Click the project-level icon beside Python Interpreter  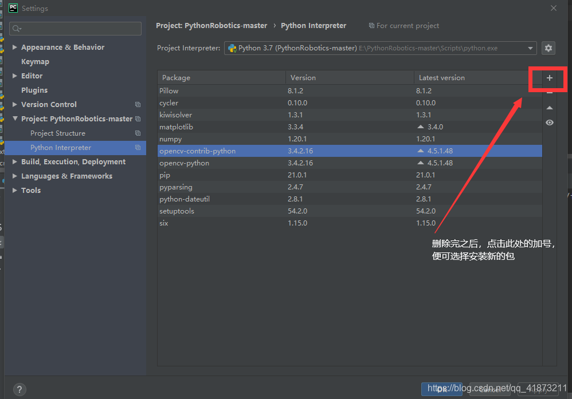[x=138, y=148]
